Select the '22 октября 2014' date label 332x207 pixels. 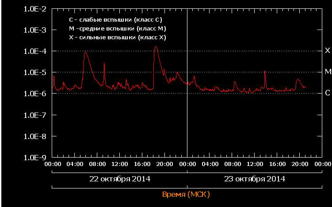[x=120, y=179]
